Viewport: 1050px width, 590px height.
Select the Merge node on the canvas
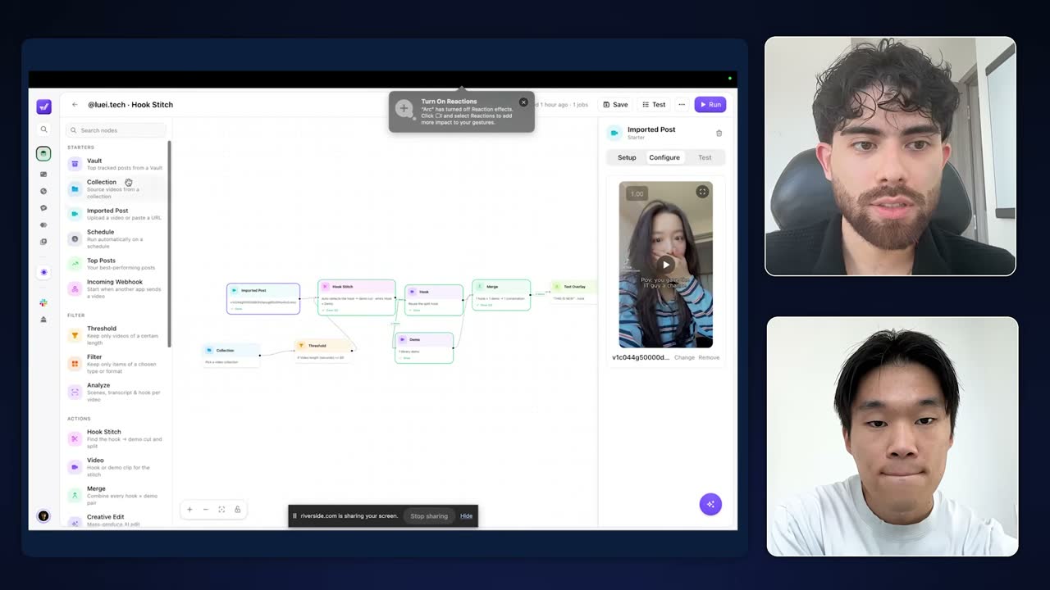click(501, 295)
